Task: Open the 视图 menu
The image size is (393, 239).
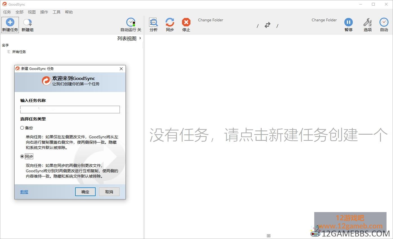Action: [x=32, y=12]
